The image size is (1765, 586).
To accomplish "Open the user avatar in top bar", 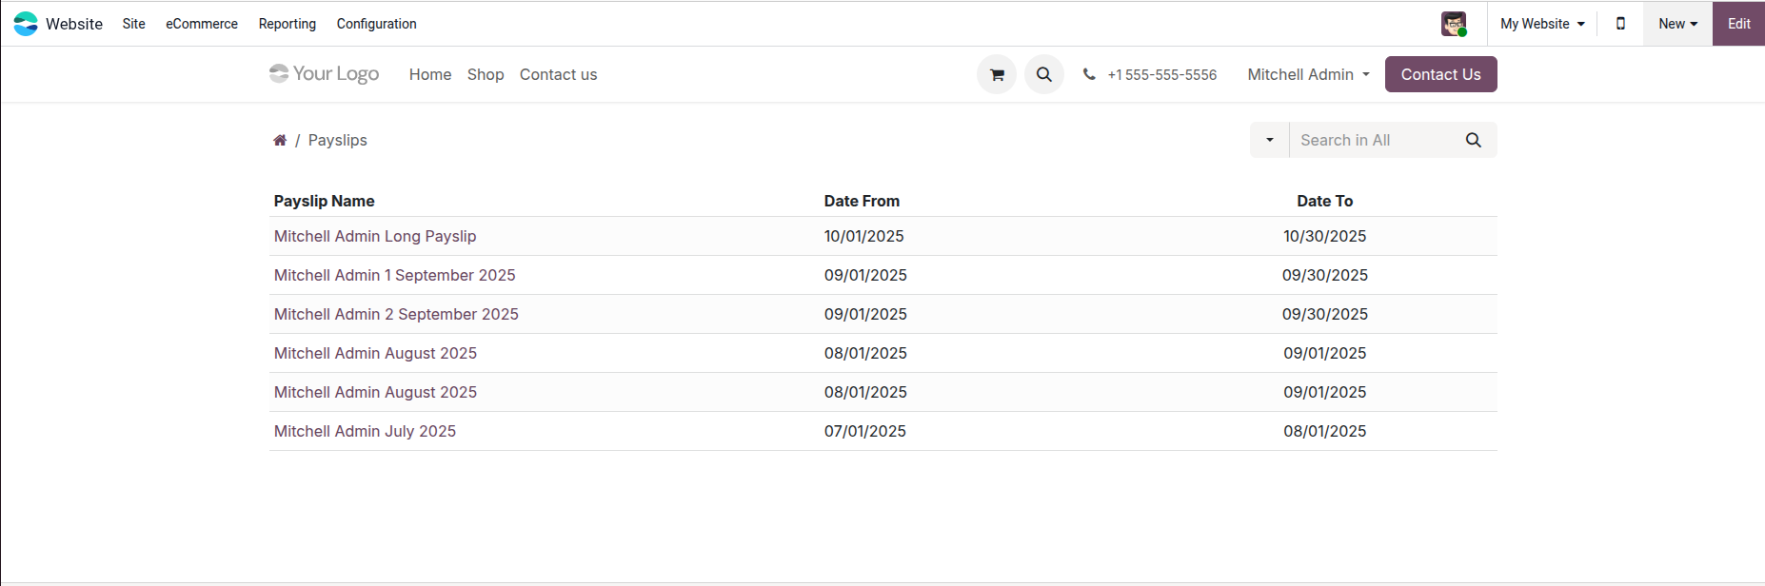I will point(1454,24).
